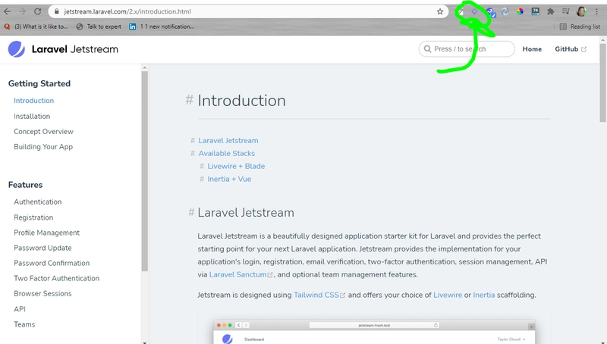Open Installation in the sidebar
The image size is (607, 344).
tap(32, 117)
